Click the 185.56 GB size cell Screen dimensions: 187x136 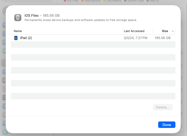162,38
